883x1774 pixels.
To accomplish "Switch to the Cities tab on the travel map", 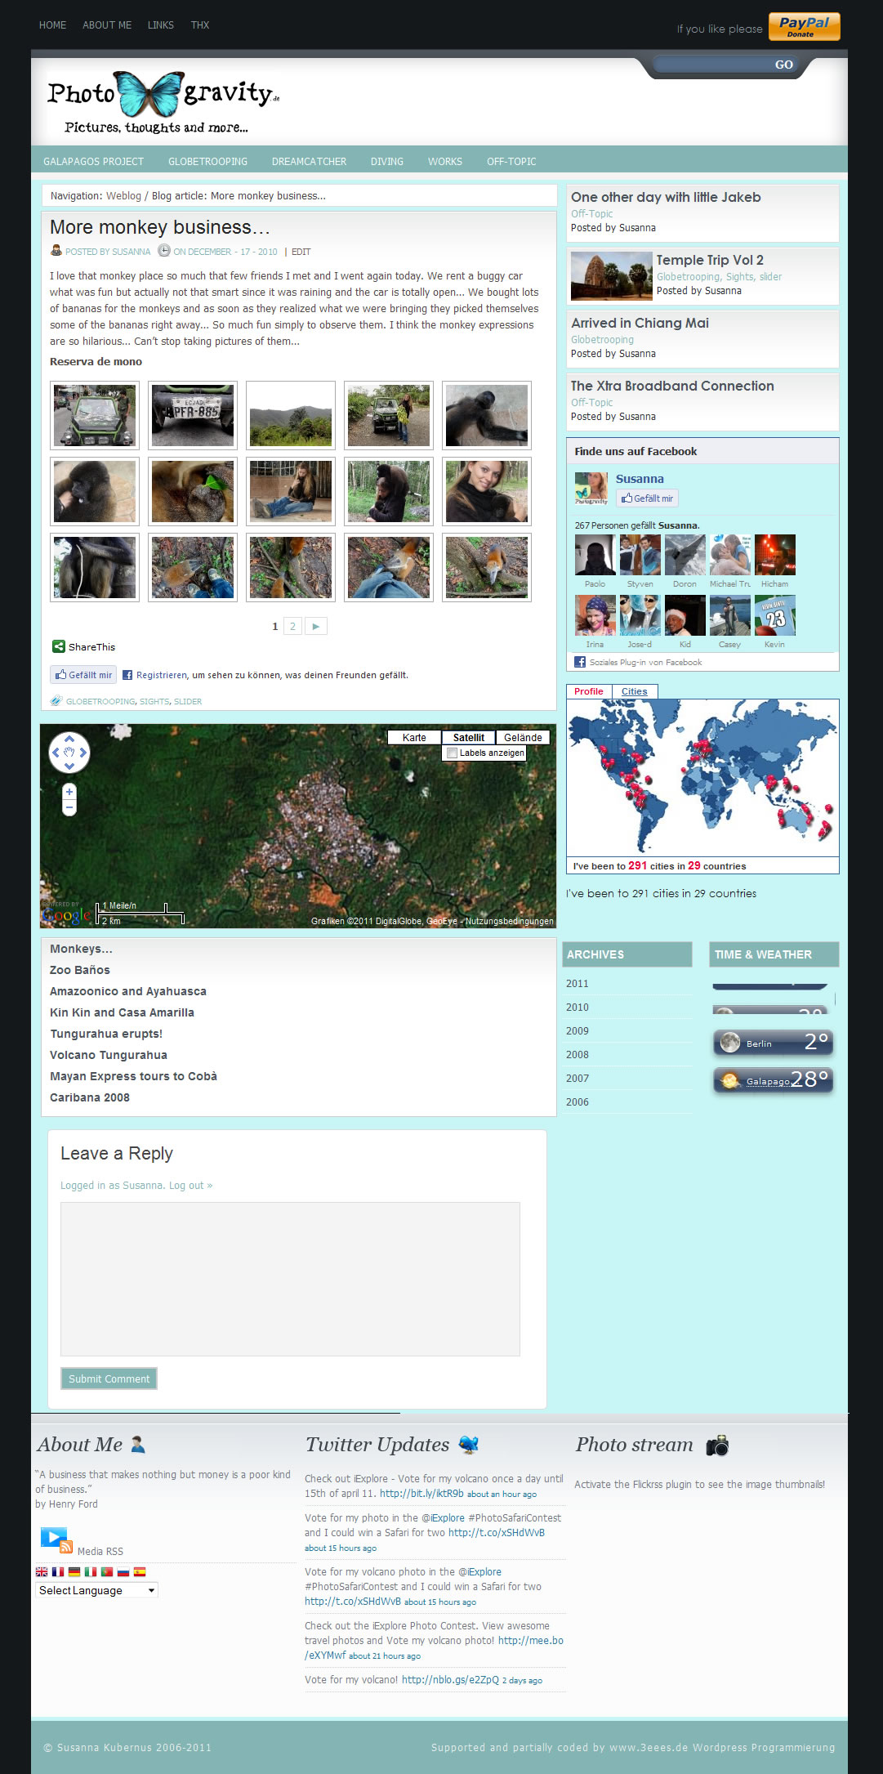I will pos(635,691).
